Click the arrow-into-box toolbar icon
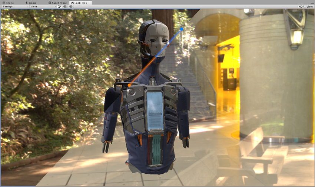The width and height of the screenshot is (315, 187). [x=65, y=6]
